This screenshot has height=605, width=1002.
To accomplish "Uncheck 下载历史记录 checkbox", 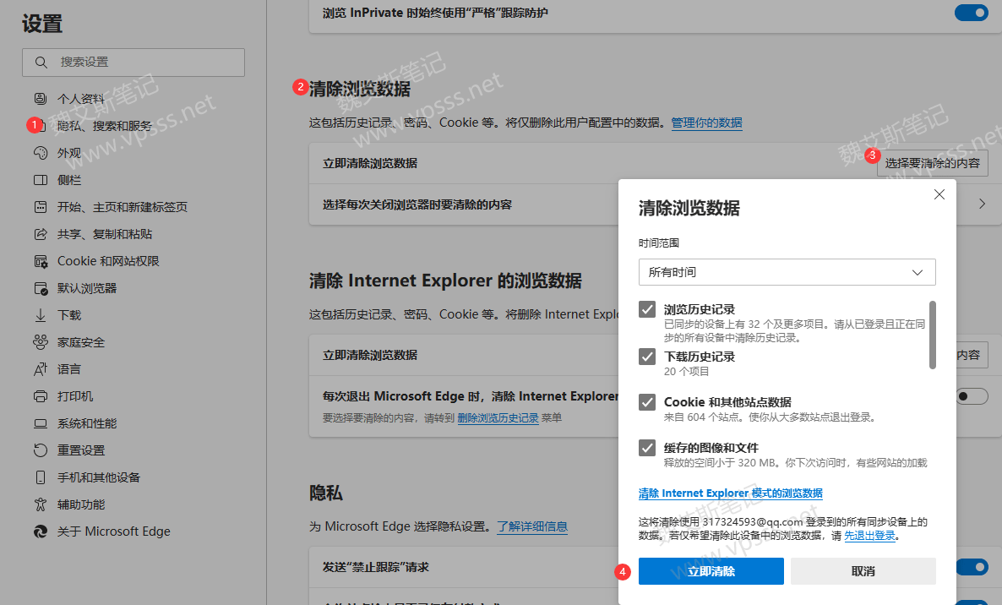I will click(x=646, y=357).
